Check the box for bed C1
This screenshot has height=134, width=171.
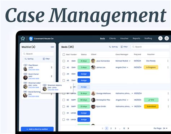coord(64,113)
